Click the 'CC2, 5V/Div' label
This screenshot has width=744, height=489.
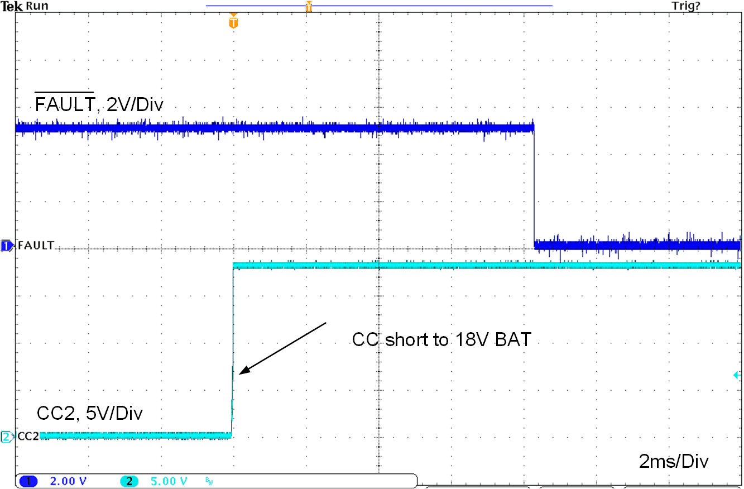(90, 413)
